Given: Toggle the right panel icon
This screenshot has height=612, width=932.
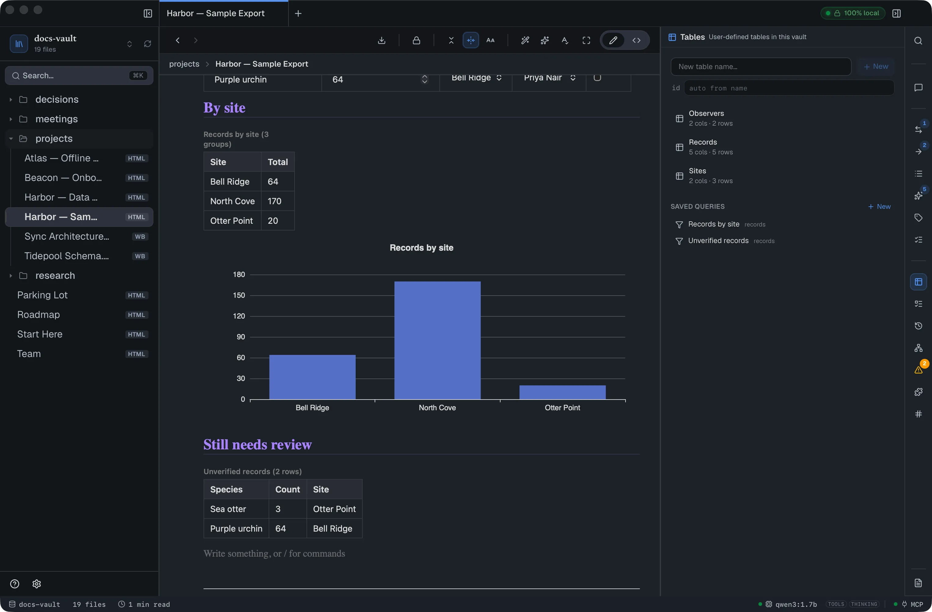Looking at the screenshot, I should point(896,13).
